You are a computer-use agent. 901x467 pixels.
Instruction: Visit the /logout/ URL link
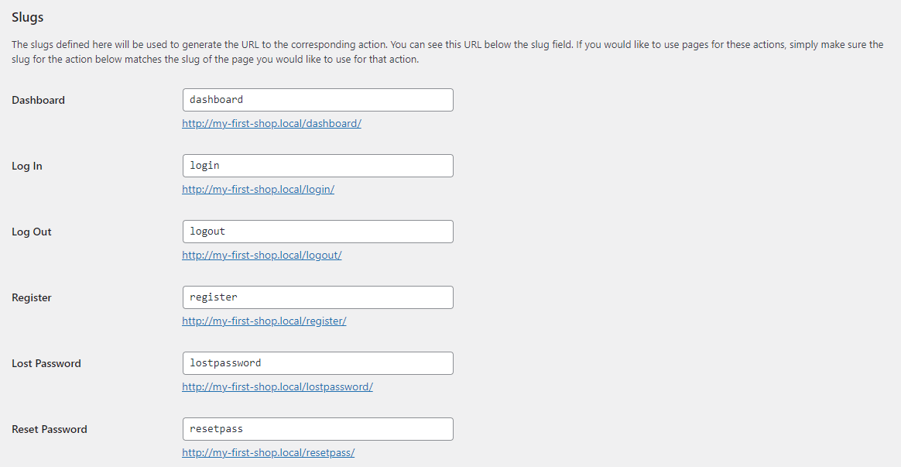coord(262,255)
